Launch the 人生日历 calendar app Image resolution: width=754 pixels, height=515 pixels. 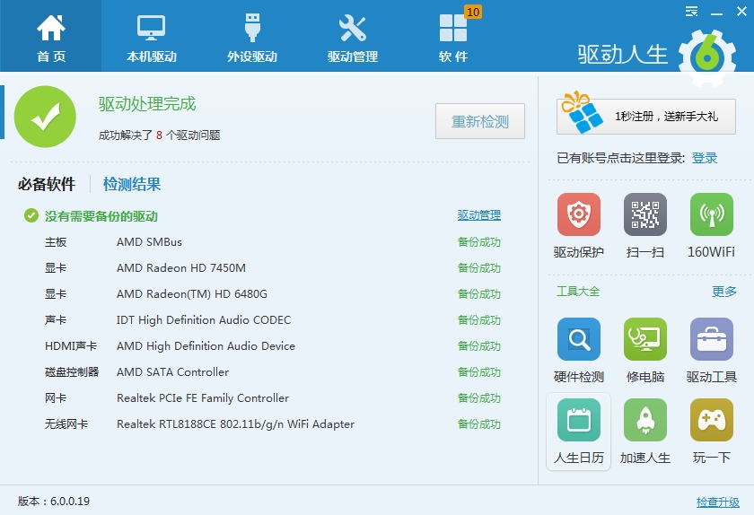pos(579,421)
